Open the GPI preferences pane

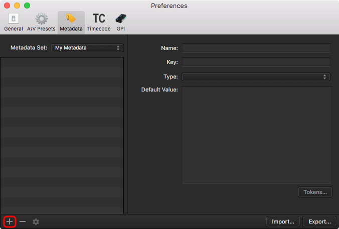(x=121, y=22)
